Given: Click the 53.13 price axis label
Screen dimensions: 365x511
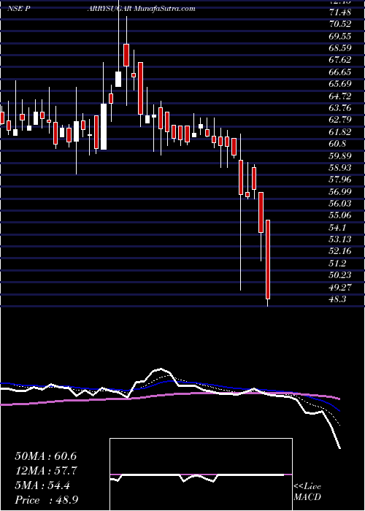Looking at the screenshot, I should pos(340,239).
